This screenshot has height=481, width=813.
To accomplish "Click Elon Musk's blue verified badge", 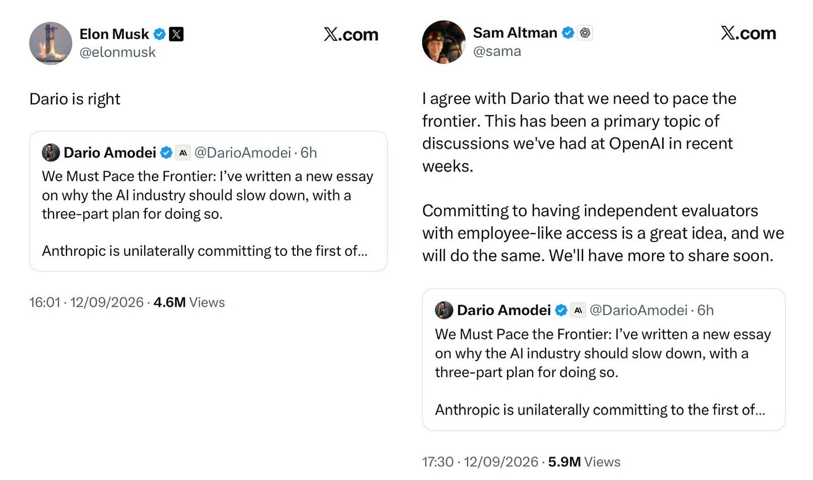I will point(160,34).
